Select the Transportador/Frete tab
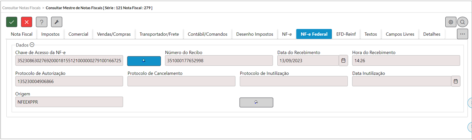472x140 pixels. [159, 34]
